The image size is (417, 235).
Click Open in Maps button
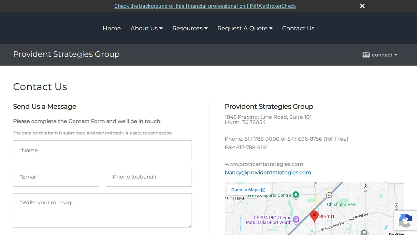[x=248, y=190]
